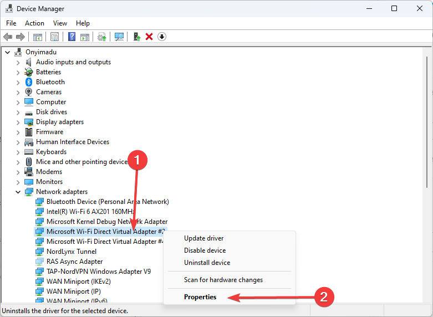Collapse the Onyimadu root node
The image size is (433, 317).
point(8,52)
